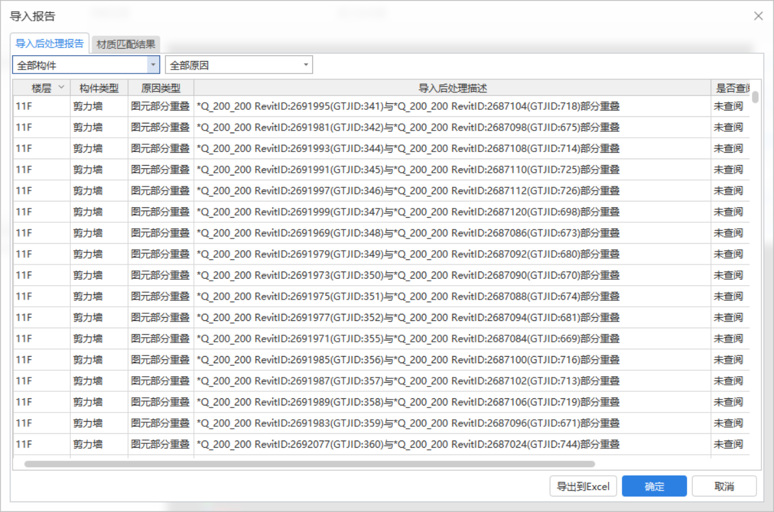Click 剪力墙 cell in the GTJID:352 row
774x512 pixels.
pyautogui.click(x=100, y=318)
